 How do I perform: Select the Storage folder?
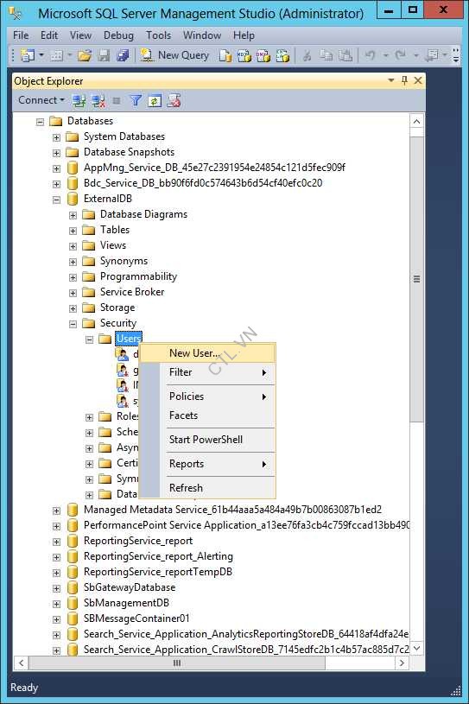tap(117, 308)
